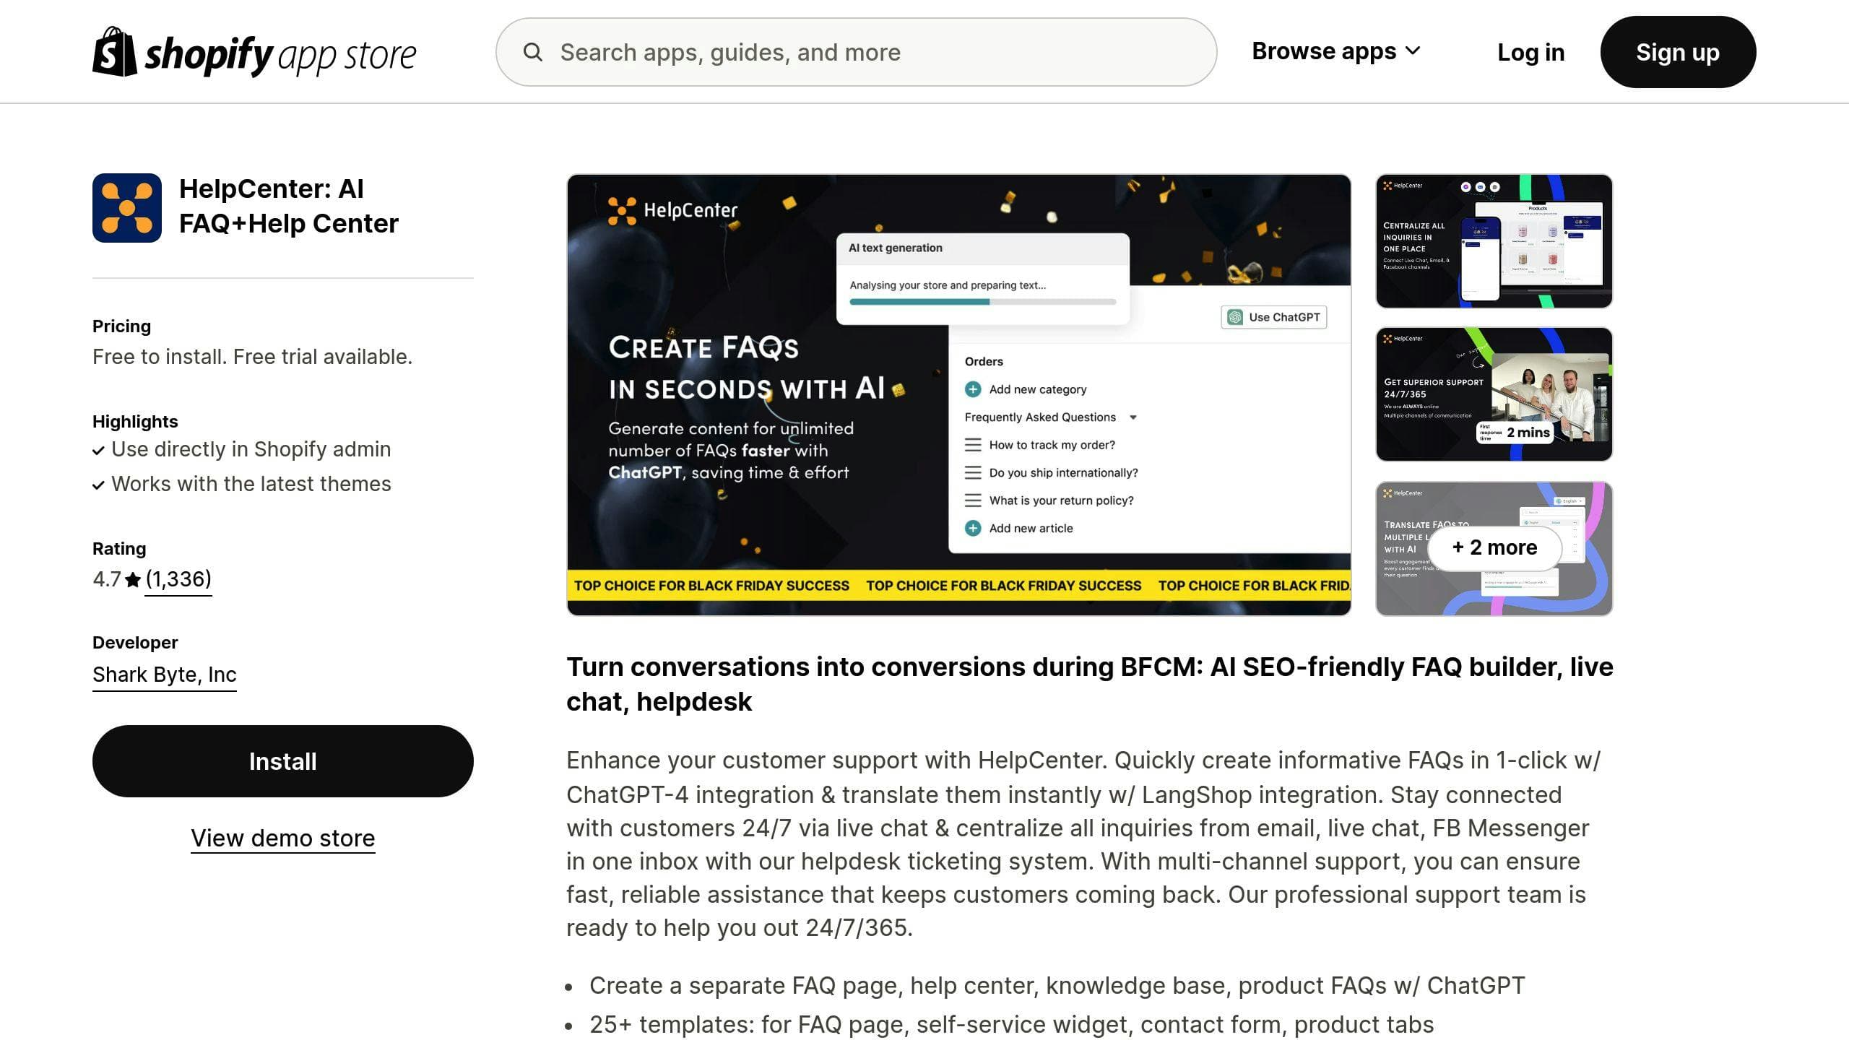Open the Get superior support thumbnail

point(1494,394)
